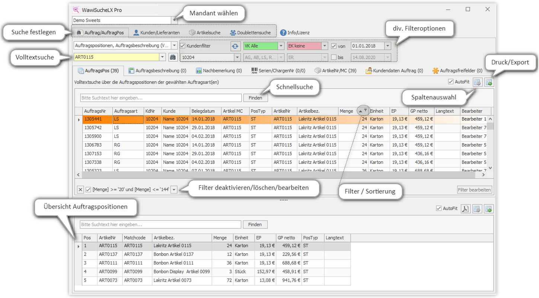The width and height of the screenshot is (539, 298).
Task: Open the 01.01.2018 date picker dropdown
Action: [387, 46]
